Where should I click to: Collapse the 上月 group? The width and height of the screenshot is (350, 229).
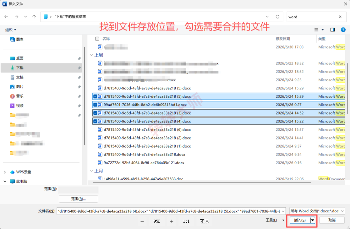tap(91, 171)
